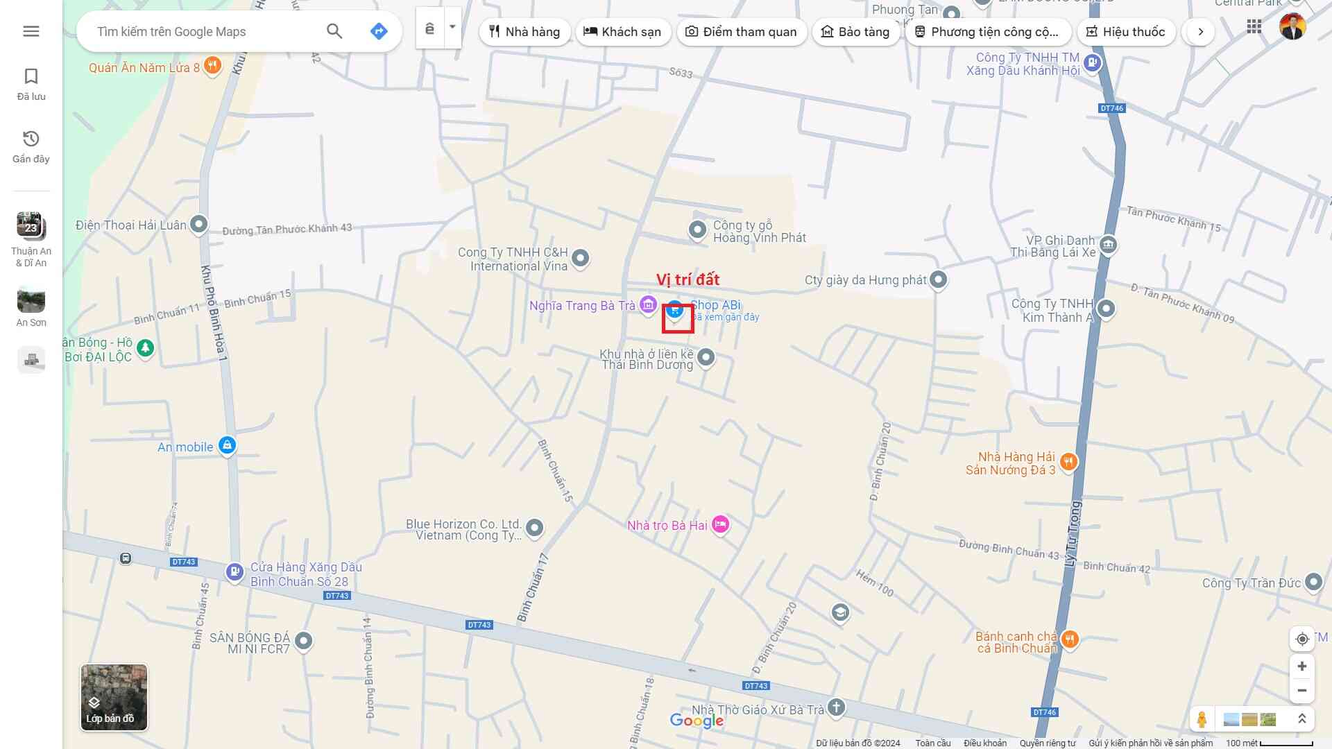Select the Nhà hàng category chip

524,32
